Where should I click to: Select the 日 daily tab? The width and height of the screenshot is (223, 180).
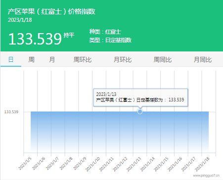[x=11, y=59]
